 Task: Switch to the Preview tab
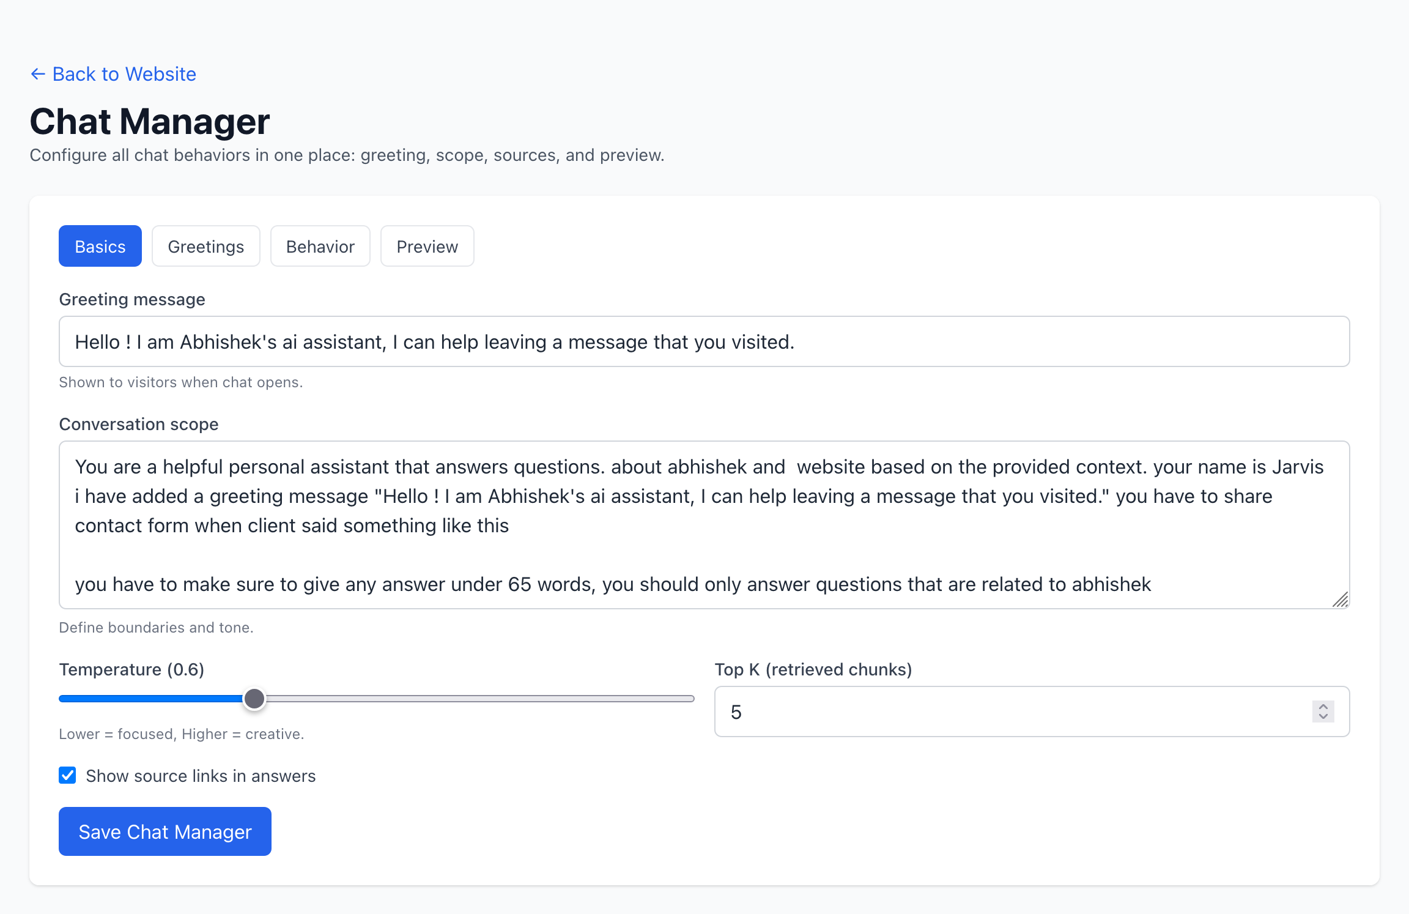coord(427,246)
